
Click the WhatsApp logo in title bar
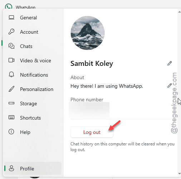click(x=9, y=7)
